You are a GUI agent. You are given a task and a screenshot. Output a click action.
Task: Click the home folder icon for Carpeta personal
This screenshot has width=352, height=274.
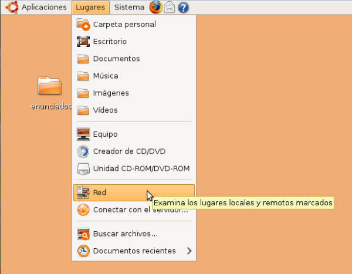tap(83, 25)
